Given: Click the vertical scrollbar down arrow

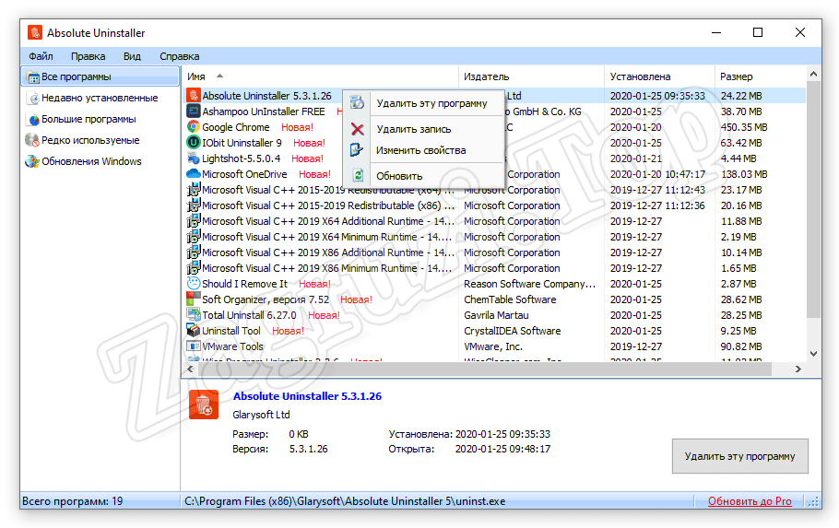Looking at the screenshot, I should coord(813,353).
